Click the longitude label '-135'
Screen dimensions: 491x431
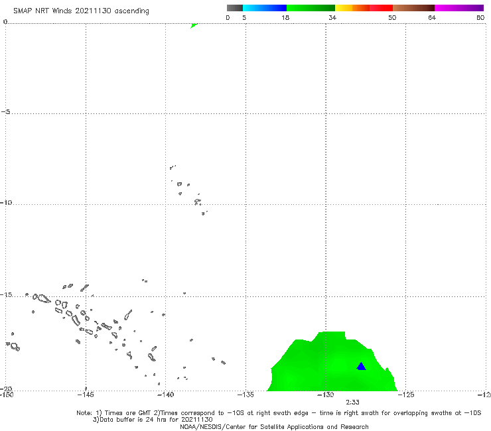[245, 395]
